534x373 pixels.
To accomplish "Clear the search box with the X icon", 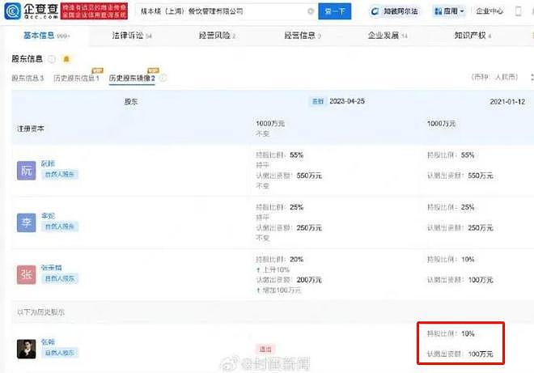I will [311, 11].
